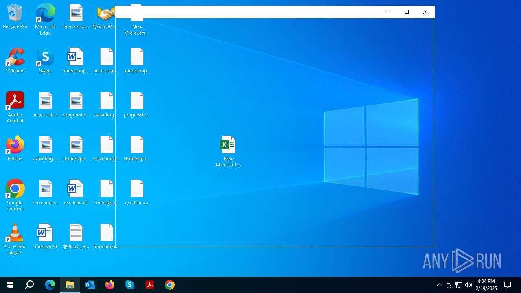Viewport: 521px width, 293px height.
Task: Select the Google Chrome desktop shortcut
Action: point(15,195)
